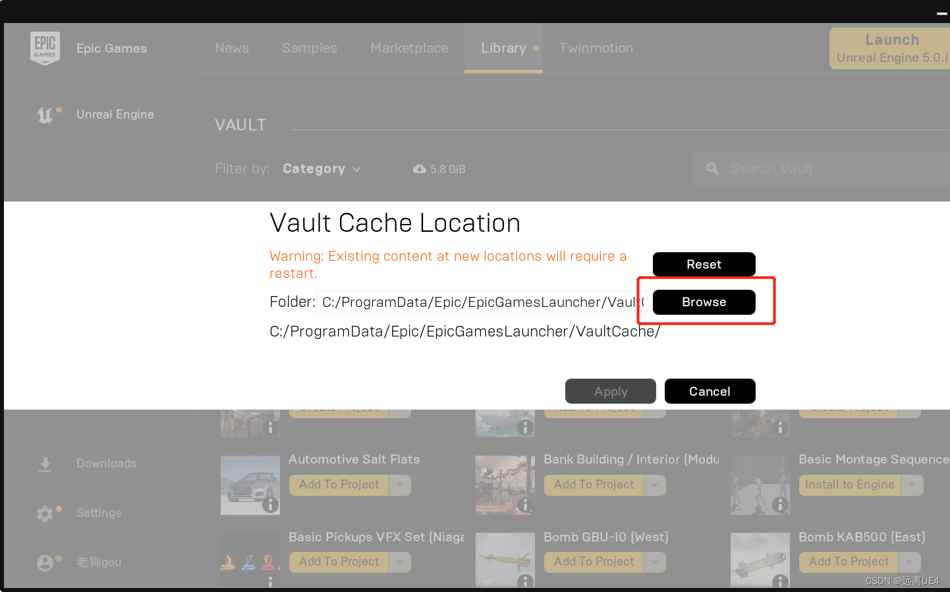Open Automotive Salt Flats thumbnail
Viewport: 950px width, 592px height.
click(x=250, y=485)
